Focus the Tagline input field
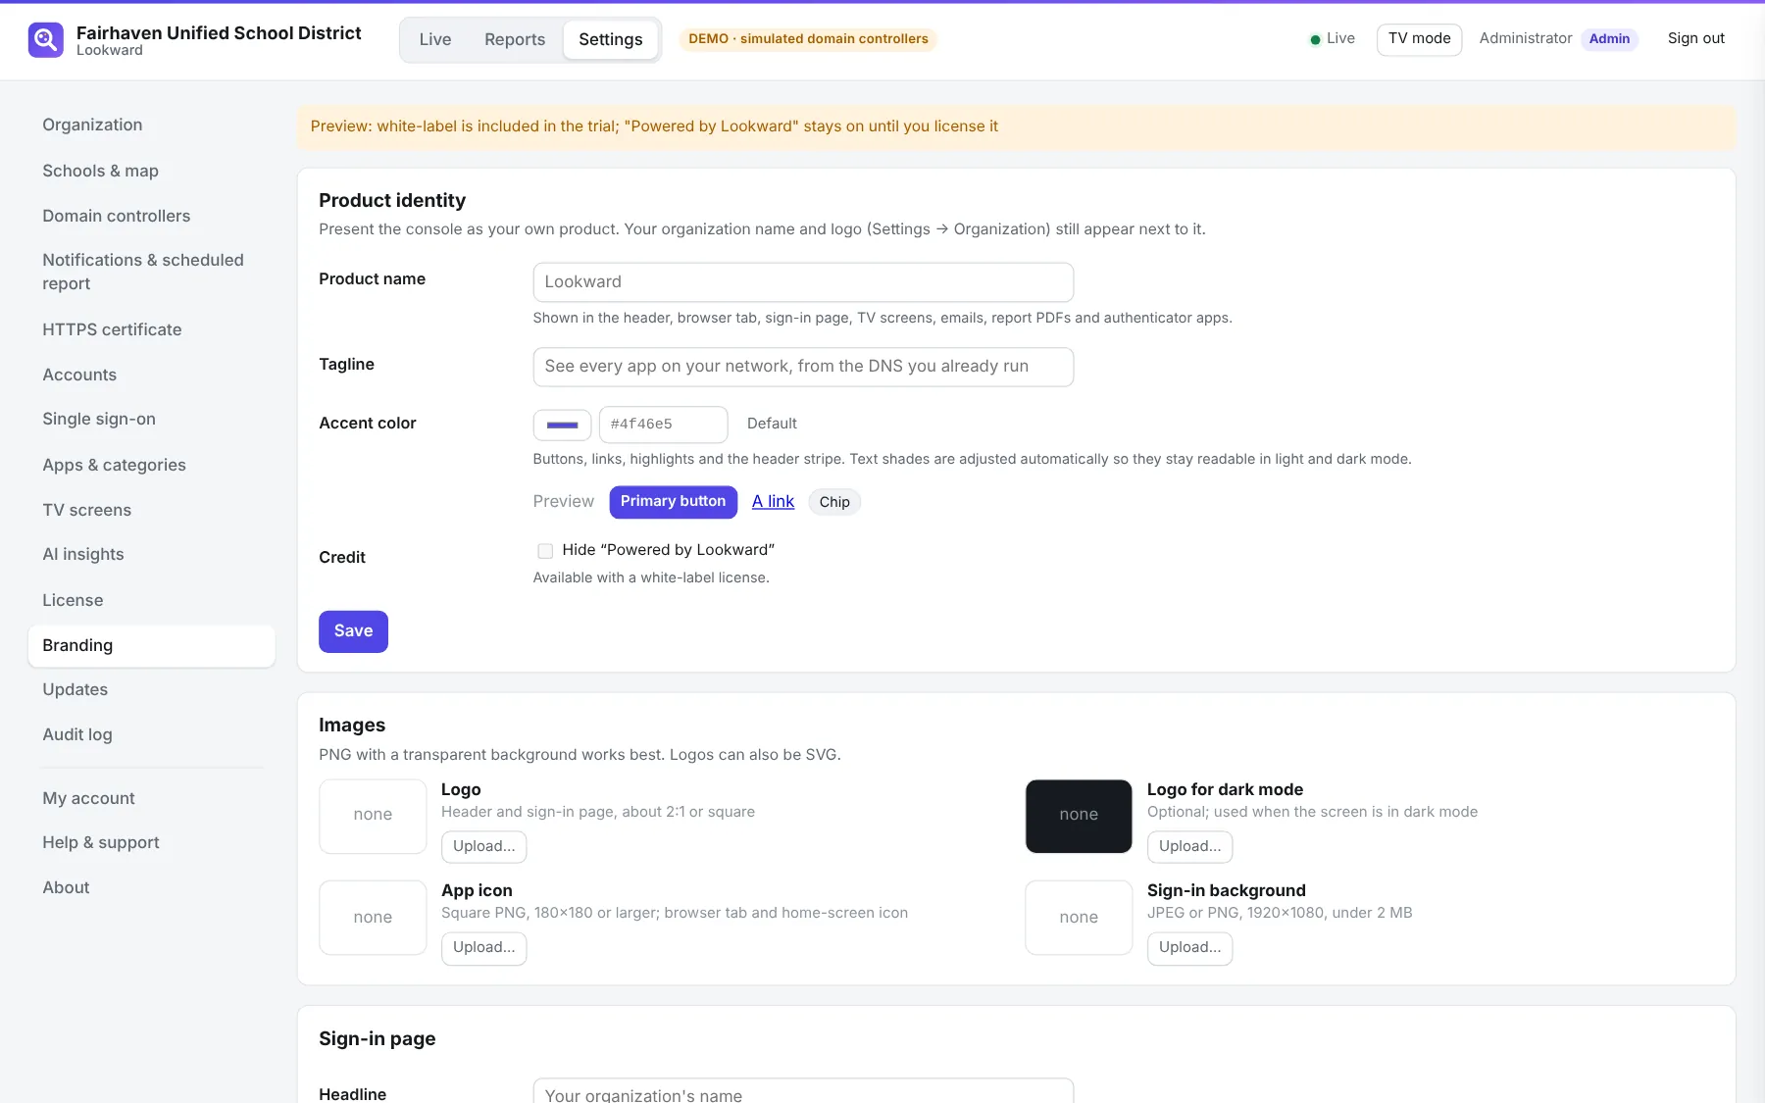 tap(803, 367)
